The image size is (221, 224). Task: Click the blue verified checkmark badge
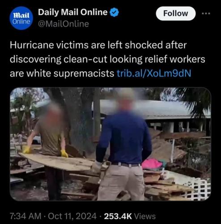(x=115, y=13)
